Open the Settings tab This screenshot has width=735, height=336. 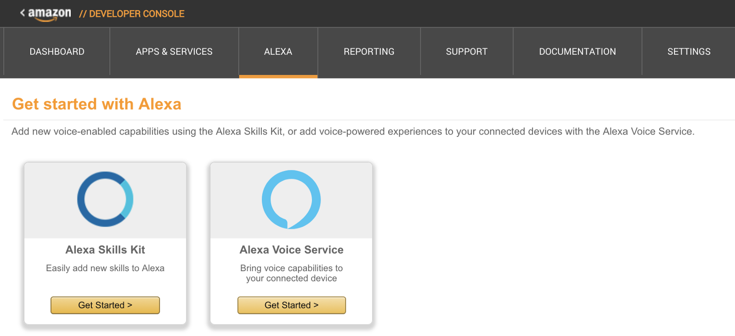click(689, 51)
